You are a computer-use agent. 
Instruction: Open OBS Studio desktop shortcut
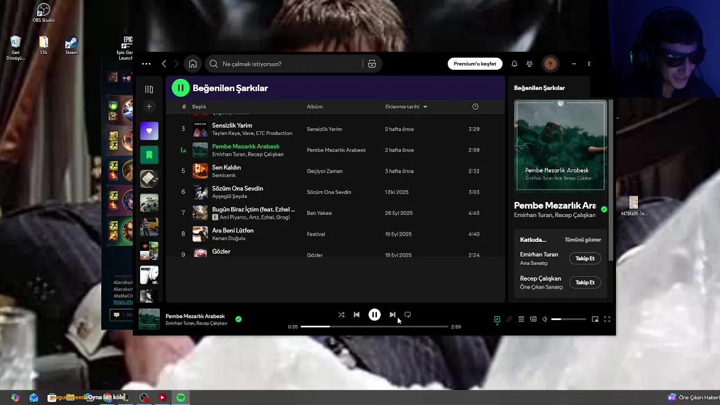point(43,13)
